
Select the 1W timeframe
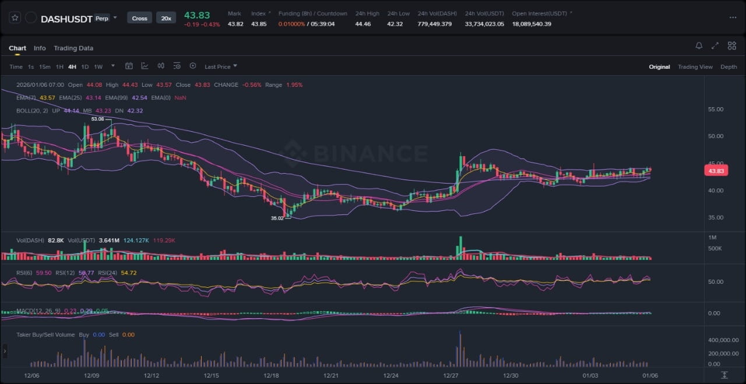tap(98, 67)
